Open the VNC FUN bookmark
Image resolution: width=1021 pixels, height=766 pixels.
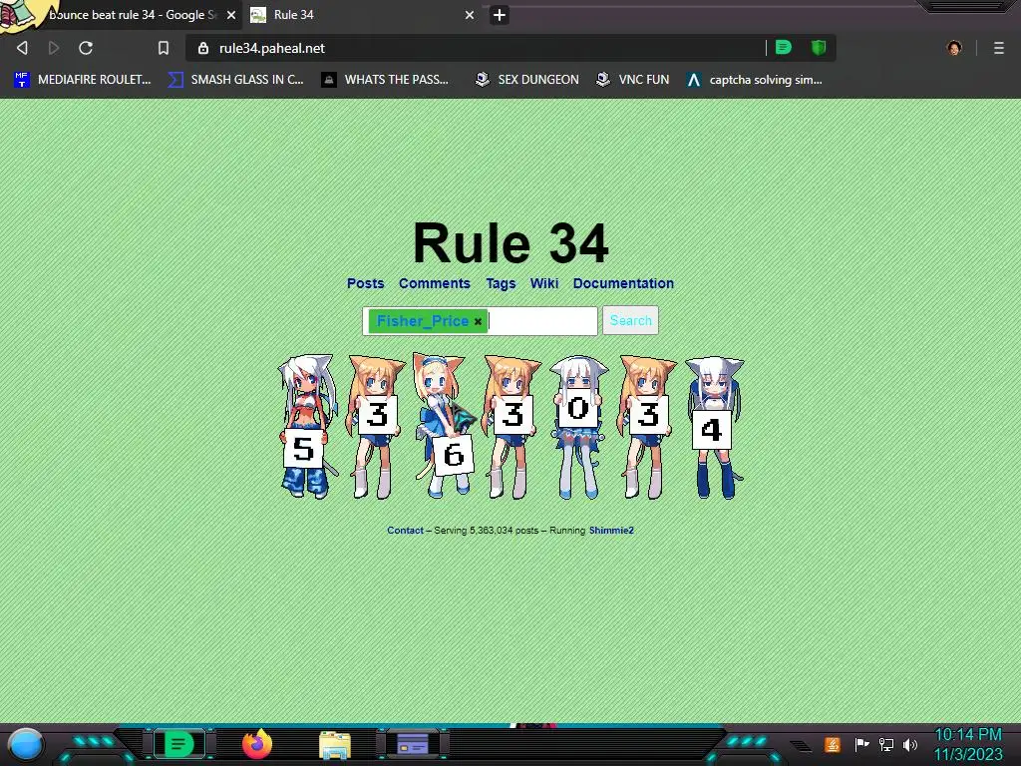pyautogui.click(x=633, y=80)
